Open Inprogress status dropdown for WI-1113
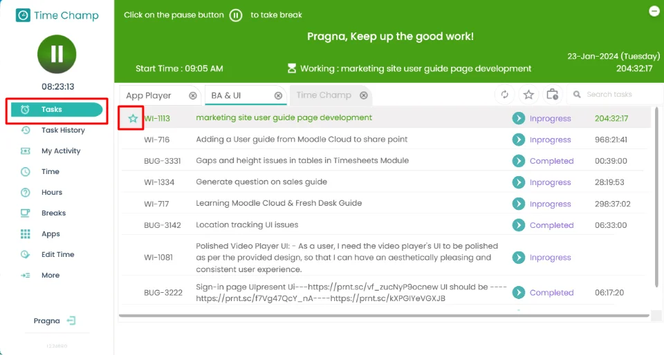 point(550,119)
